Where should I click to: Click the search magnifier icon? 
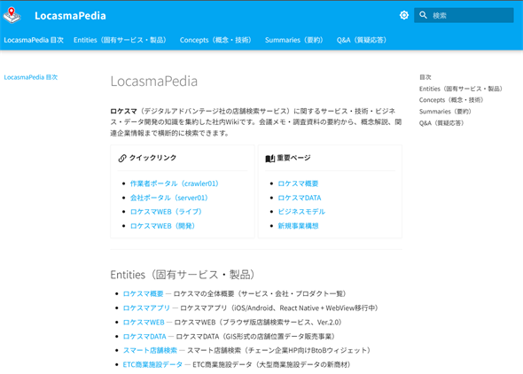pos(423,15)
